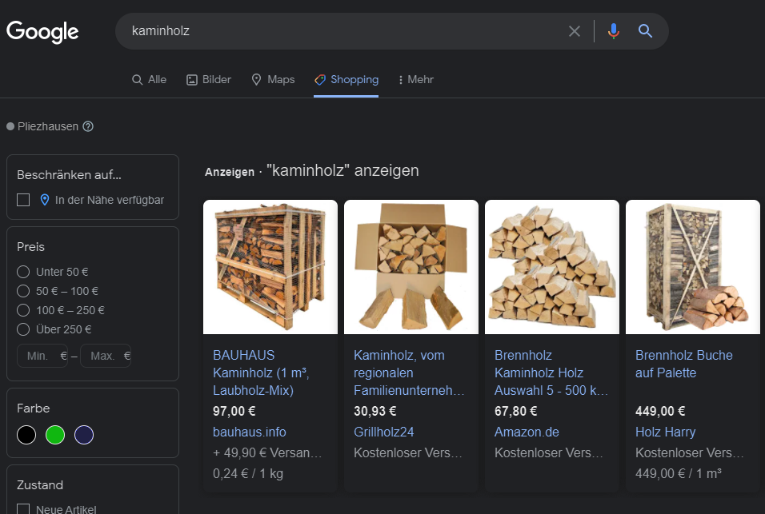Screen dimensions: 765x514
Task: Open Brennholz Buche auf Palette link
Action: 684,364
